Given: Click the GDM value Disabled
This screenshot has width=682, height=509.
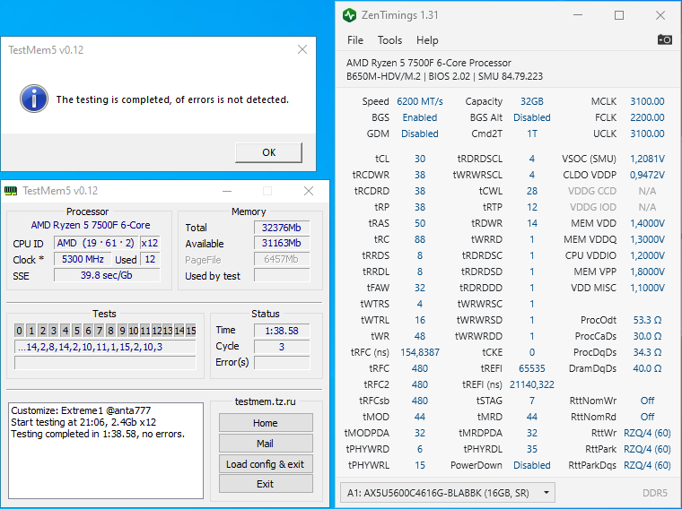Looking at the screenshot, I should (x=420, y=134).
